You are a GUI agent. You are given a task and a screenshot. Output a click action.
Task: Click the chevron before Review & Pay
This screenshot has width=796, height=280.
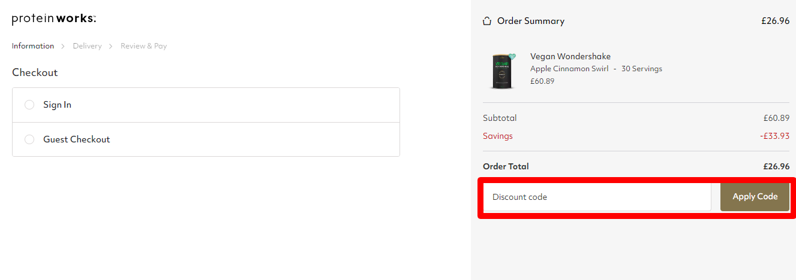tap(111, 46)
